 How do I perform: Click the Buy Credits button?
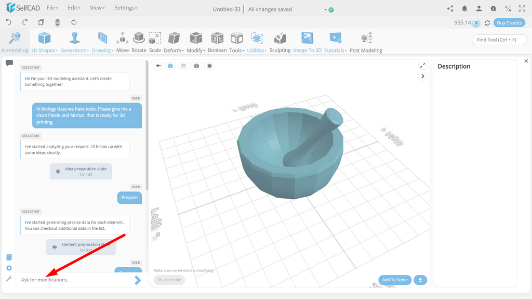[509, 23]
